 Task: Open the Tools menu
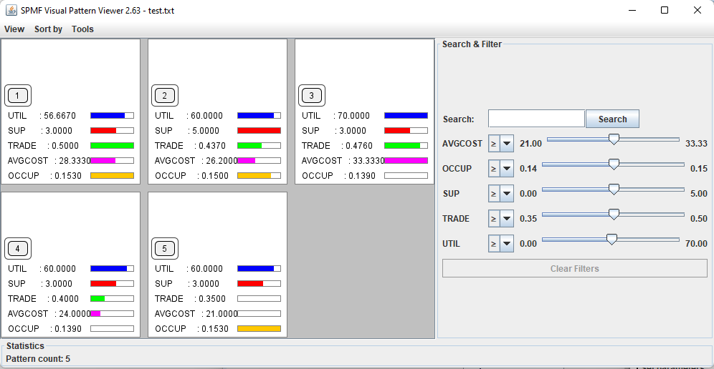pos(82,29)
